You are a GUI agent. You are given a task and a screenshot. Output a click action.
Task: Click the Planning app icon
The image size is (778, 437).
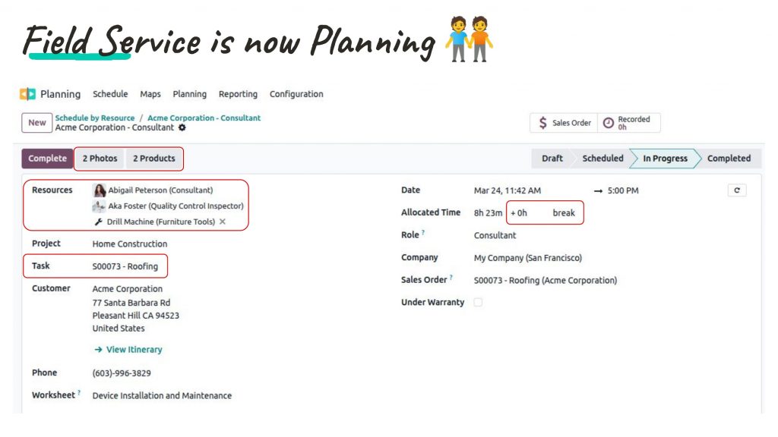pos(29,93)
